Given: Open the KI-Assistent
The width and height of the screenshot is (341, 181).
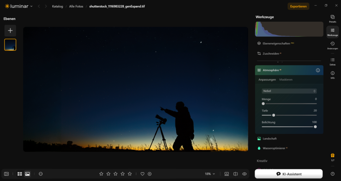Looking at the screenshot, I should pyautogui.click(x=289, y=174).
